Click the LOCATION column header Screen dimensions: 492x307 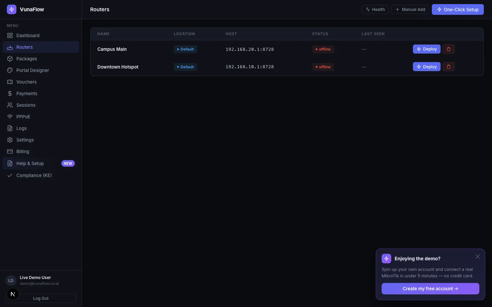click(184, 34)
